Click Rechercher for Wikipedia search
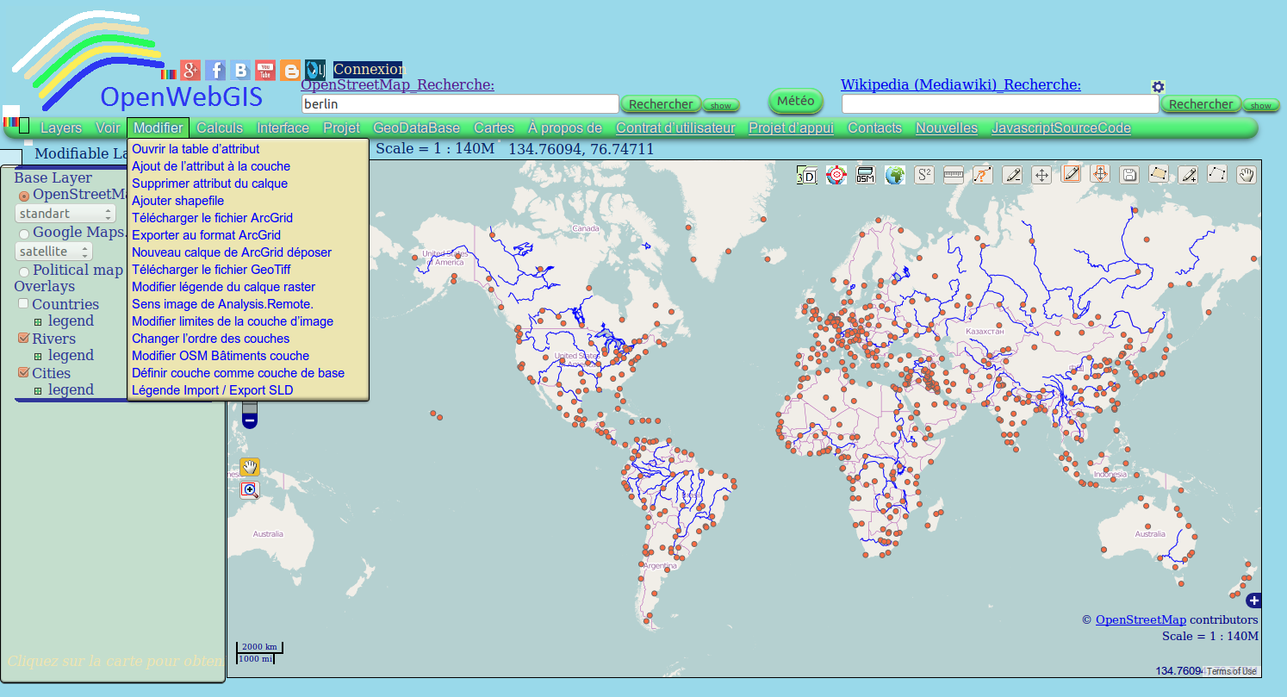Viewport: 1287px width, 697px height. pos(1201,104)
